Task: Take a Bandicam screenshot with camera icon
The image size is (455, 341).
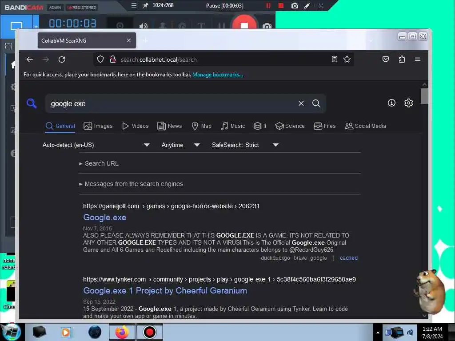Action: click(295, 5)
